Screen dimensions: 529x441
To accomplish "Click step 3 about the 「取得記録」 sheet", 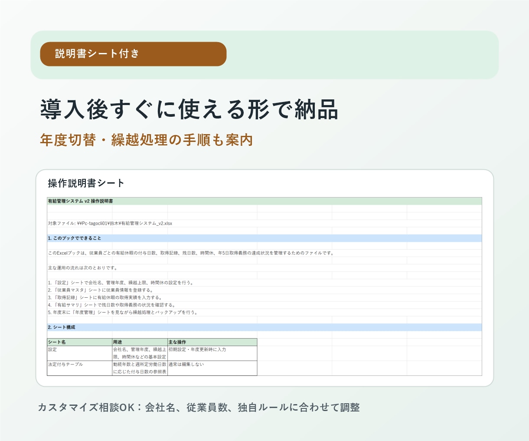I will pyautogui.click(x=105, y=298).
